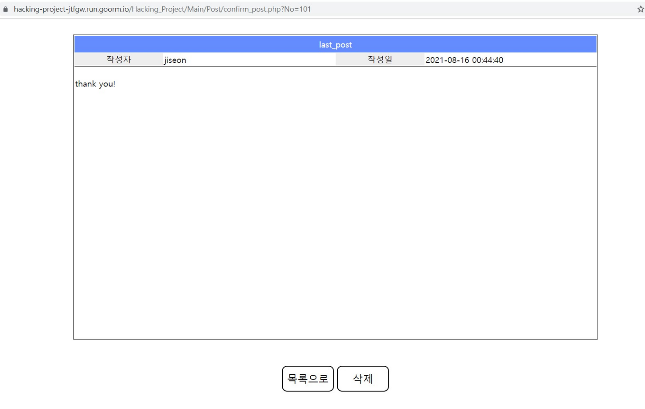Delete the post with 삭제 button
Viewport: 645px width, 409px height.
(363, 378)
